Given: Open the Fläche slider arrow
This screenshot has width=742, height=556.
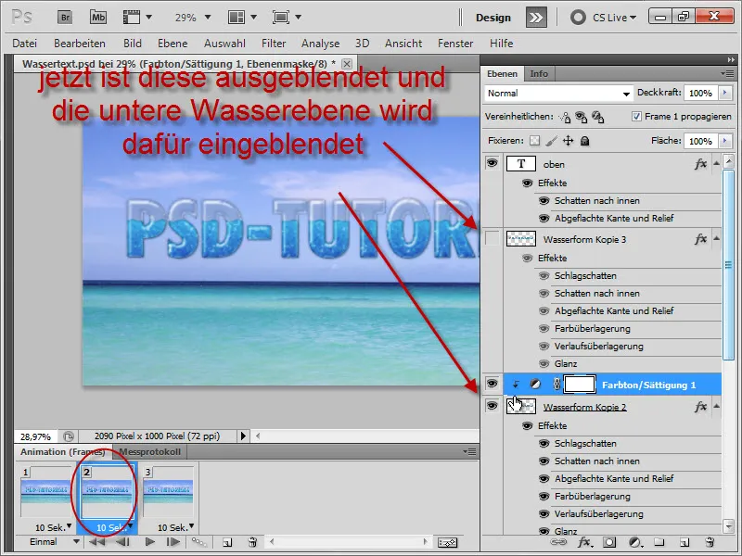Looking at the screenshot, I should (724, 141).
